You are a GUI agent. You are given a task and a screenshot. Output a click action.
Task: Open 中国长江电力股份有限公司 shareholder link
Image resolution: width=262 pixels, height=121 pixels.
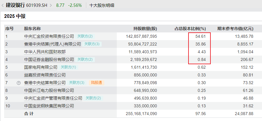(49, 90)
